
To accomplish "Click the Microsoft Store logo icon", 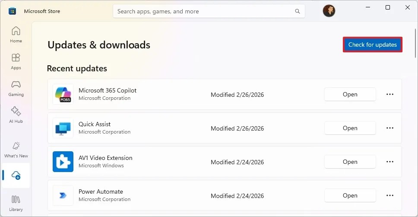I will coord(12,11).
